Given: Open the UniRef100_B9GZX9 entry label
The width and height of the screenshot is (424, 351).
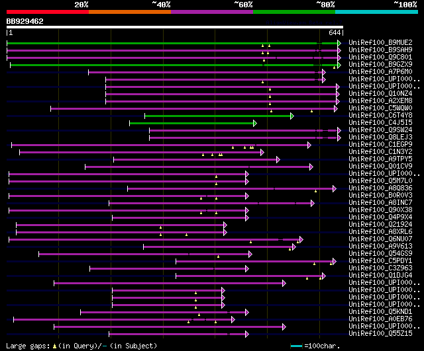Looking at the screenshot, I should (380, 65).
